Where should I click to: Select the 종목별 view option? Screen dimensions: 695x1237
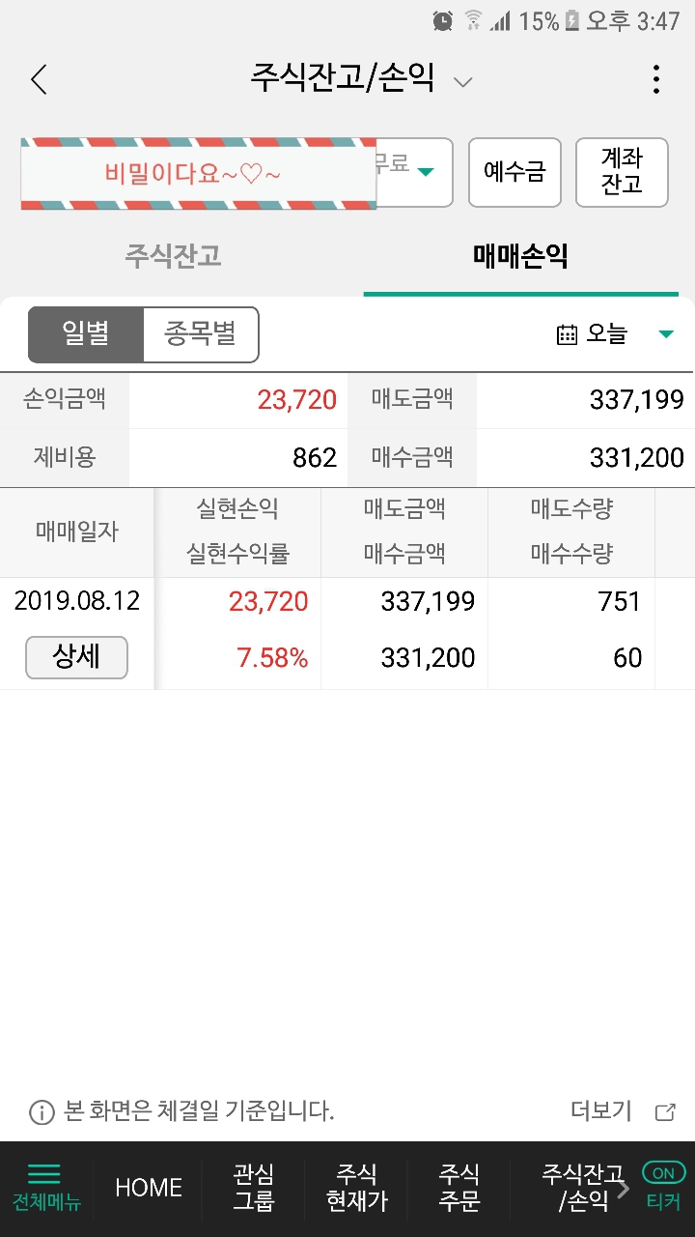pos(201,334)
